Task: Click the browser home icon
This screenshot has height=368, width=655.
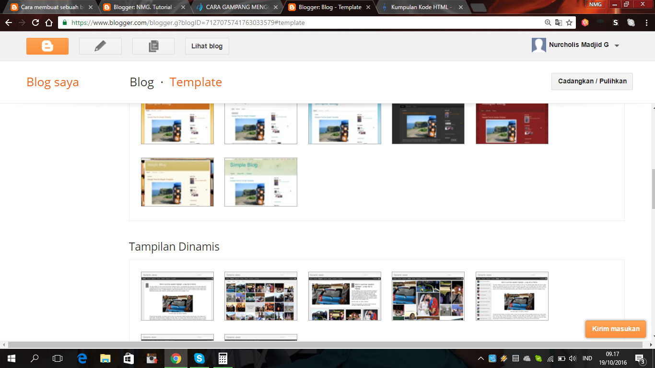Action: 48,22
